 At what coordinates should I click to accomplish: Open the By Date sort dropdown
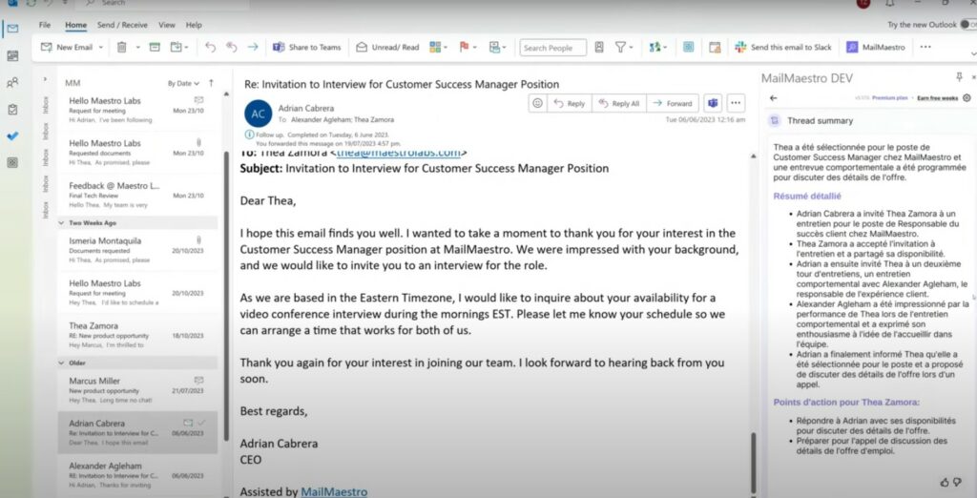(183, 83)
